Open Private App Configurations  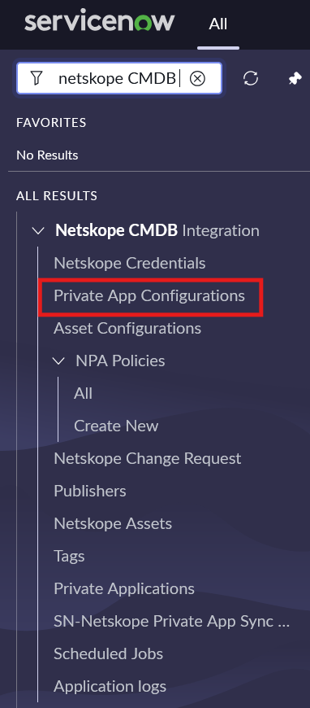pos(149,295)
